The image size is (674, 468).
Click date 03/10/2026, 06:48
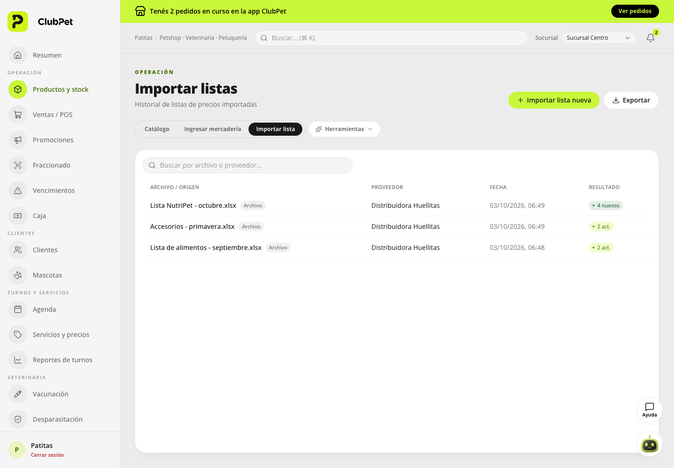[517, 248]
